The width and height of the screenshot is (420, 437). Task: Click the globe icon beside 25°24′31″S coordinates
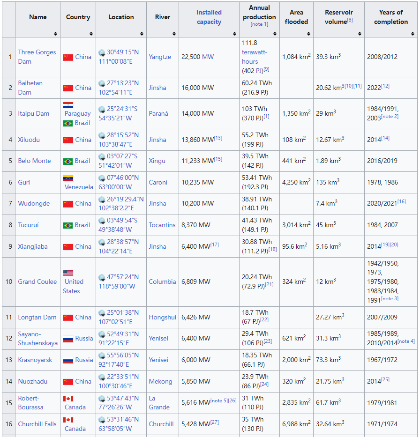tap(102, 109)
